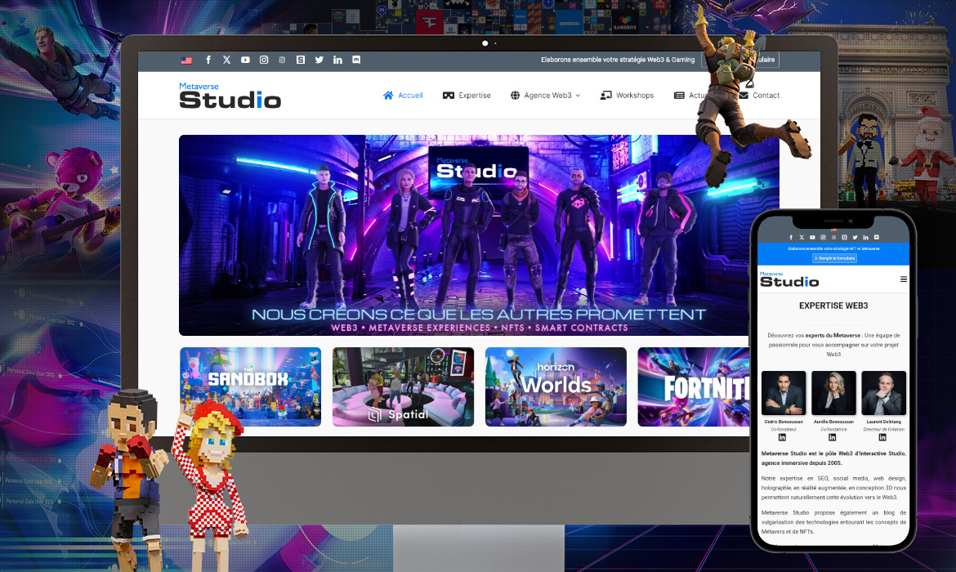Open the Twitter bird icon in desktop top bar
The image size is (956, 572).
click(x=319, y=60)
